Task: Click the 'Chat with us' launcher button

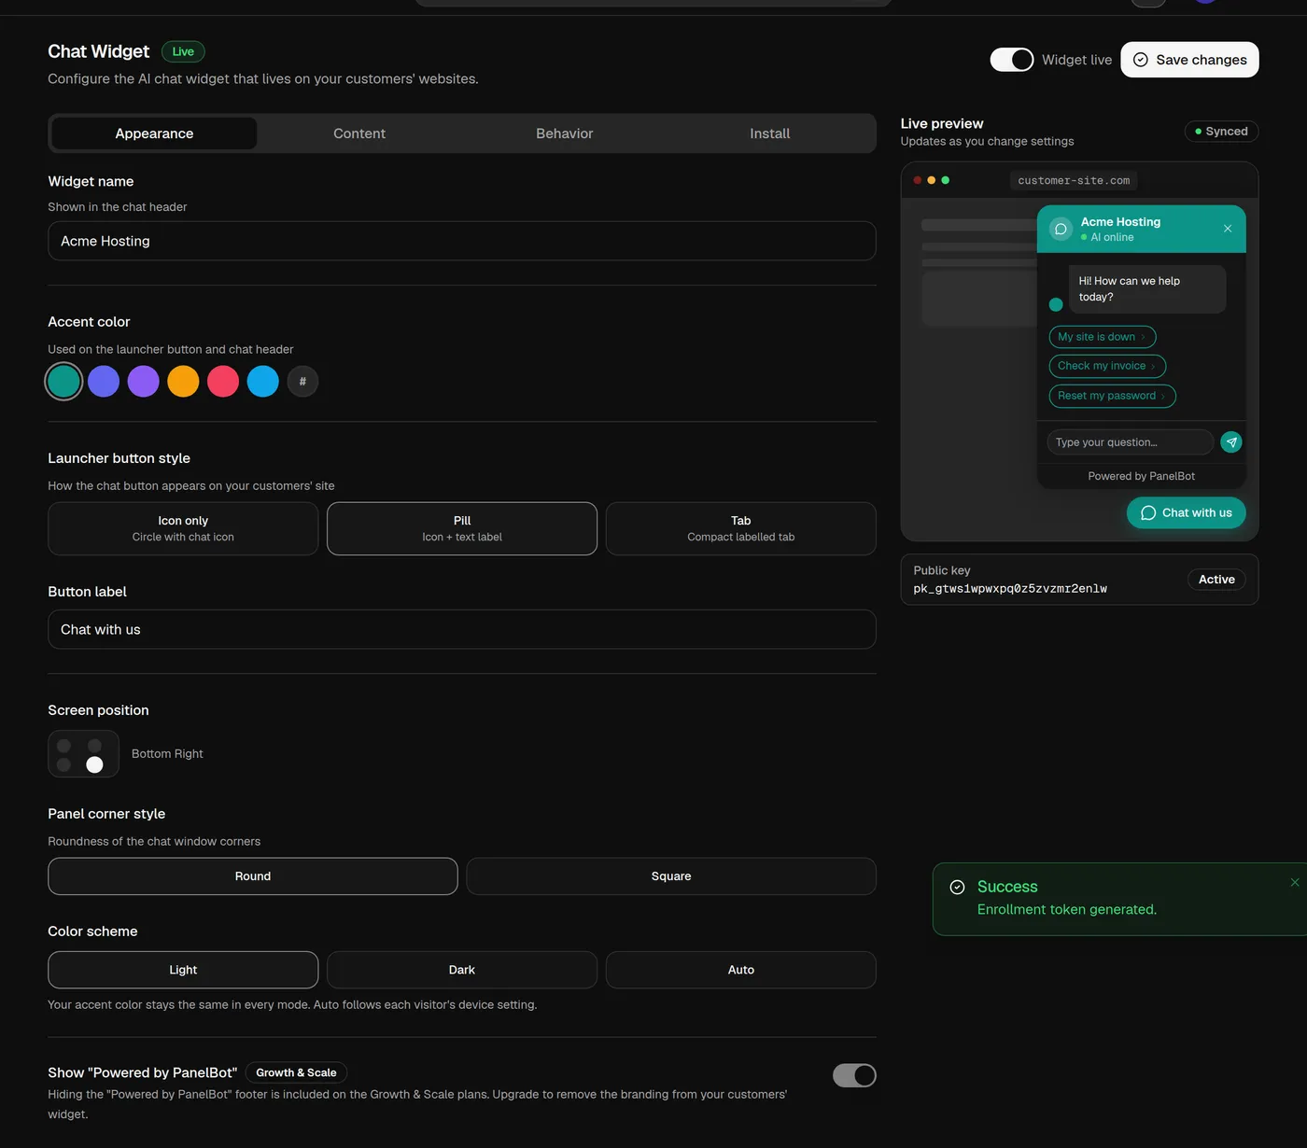Action: click(1187, 513)
